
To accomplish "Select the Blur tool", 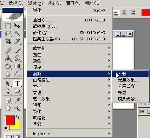I will (8, 74).
